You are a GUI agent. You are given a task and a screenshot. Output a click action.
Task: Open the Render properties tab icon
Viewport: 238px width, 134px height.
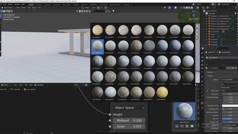(x=202, y=58)
